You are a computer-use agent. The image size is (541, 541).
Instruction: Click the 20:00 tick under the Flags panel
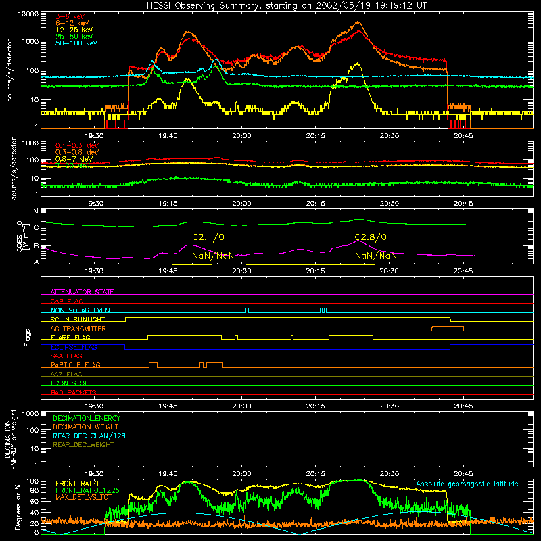pos(241,406)
